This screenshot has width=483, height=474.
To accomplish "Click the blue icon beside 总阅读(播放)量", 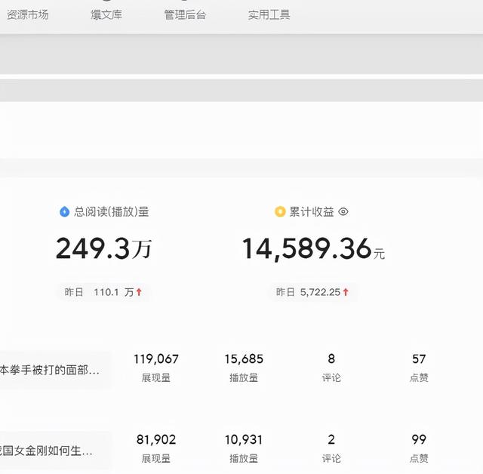I will 64,212.
